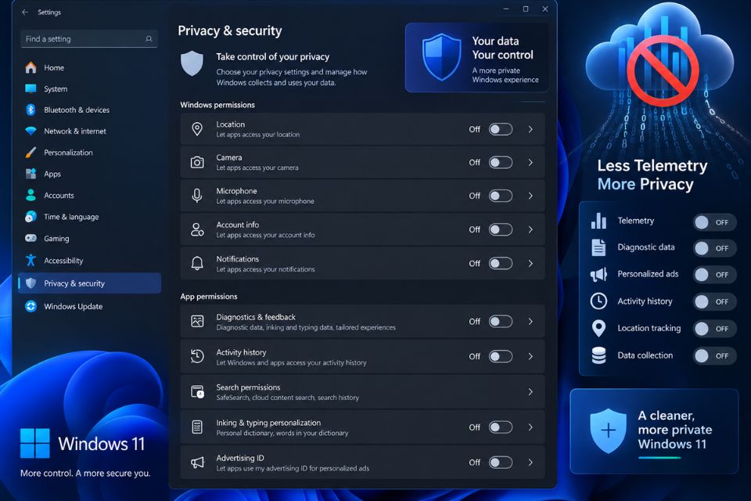Click the Data collection database icon
Viewport: 751px width, 501px height.
click(598, 355)
